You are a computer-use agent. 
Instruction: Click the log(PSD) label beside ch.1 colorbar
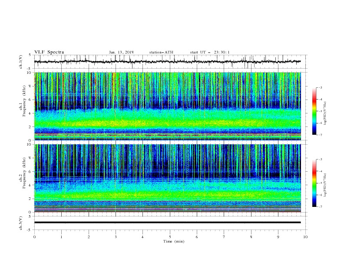click(325, 113)
